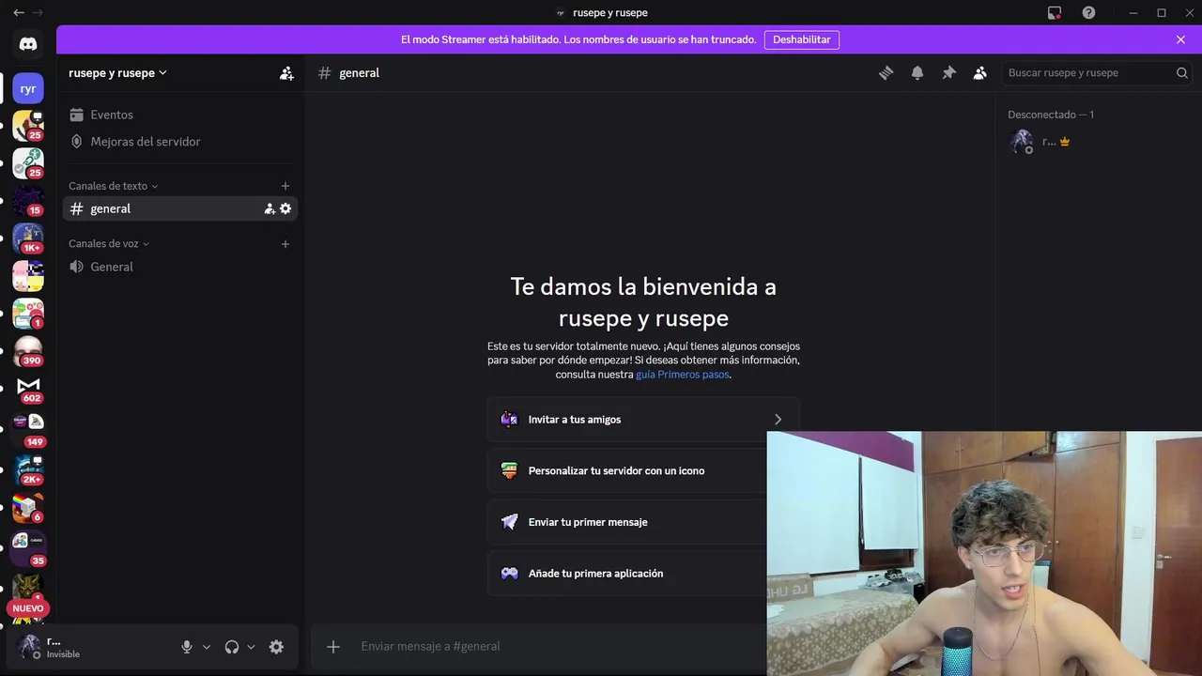The height and width of the screenshot is (676, 1202).
Task: Open guía Primeros pasos link
Action: (683, 375)
